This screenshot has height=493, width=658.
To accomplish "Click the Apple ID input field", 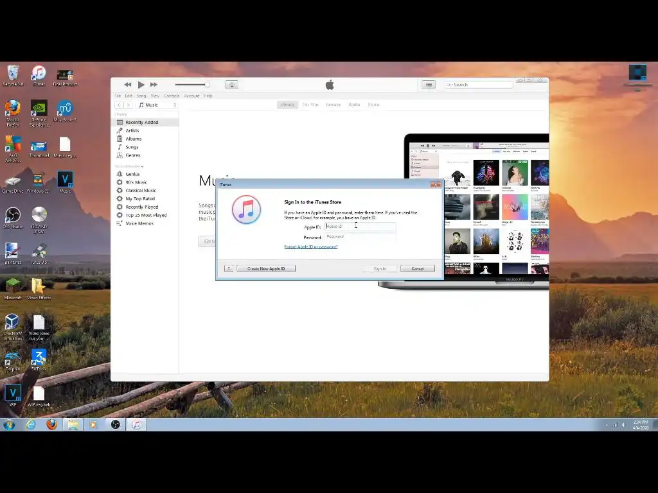I will click(360, 227).
